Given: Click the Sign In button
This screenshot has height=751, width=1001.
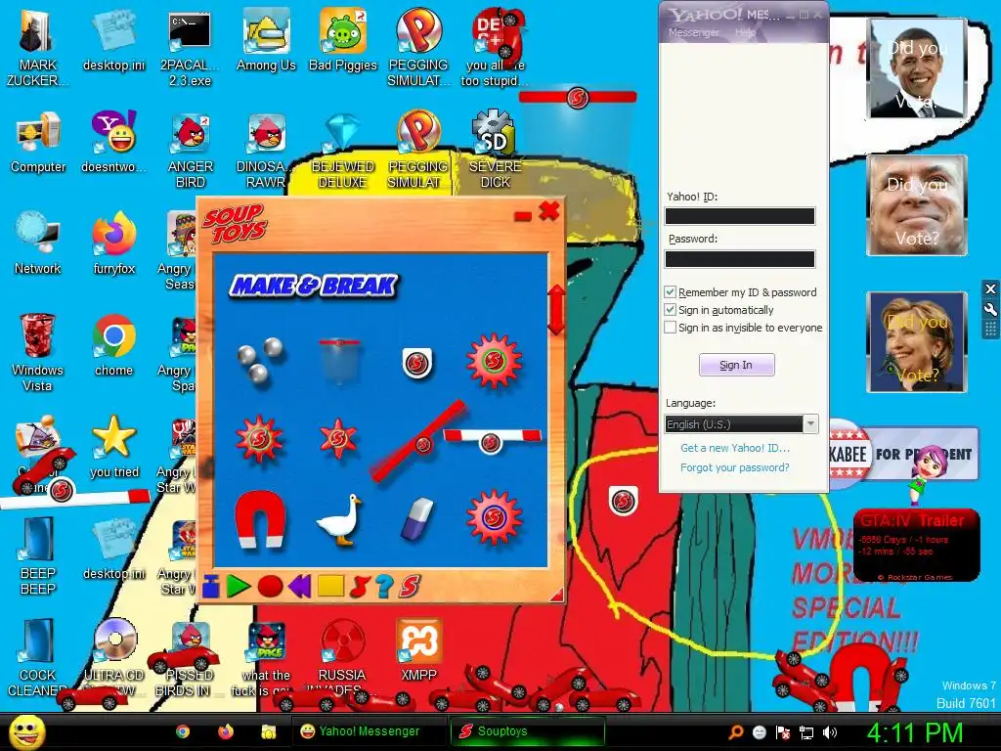Looking at the screenshot, I should pyautogui.click(x=737, y=365).
